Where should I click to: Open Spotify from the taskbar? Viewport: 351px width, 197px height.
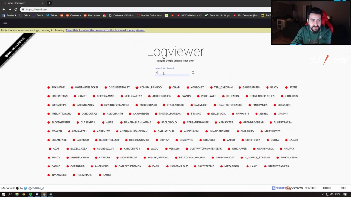[x=30, y=194]
